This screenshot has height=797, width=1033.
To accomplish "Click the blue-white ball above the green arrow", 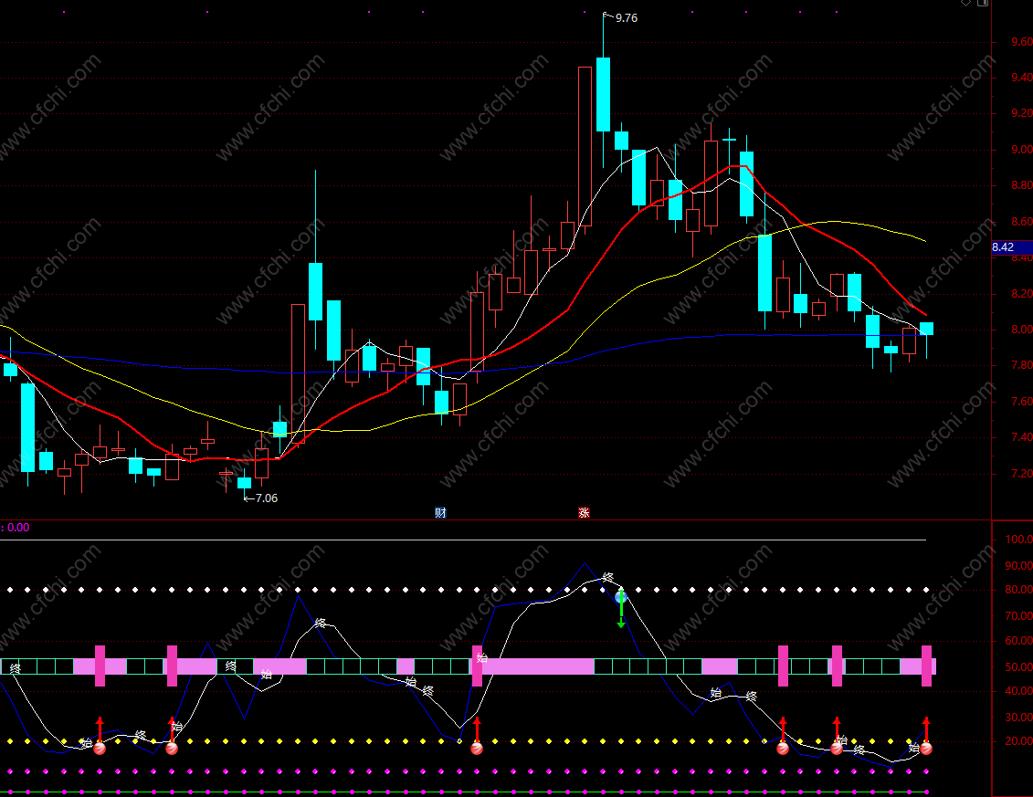I will point(620,597).
